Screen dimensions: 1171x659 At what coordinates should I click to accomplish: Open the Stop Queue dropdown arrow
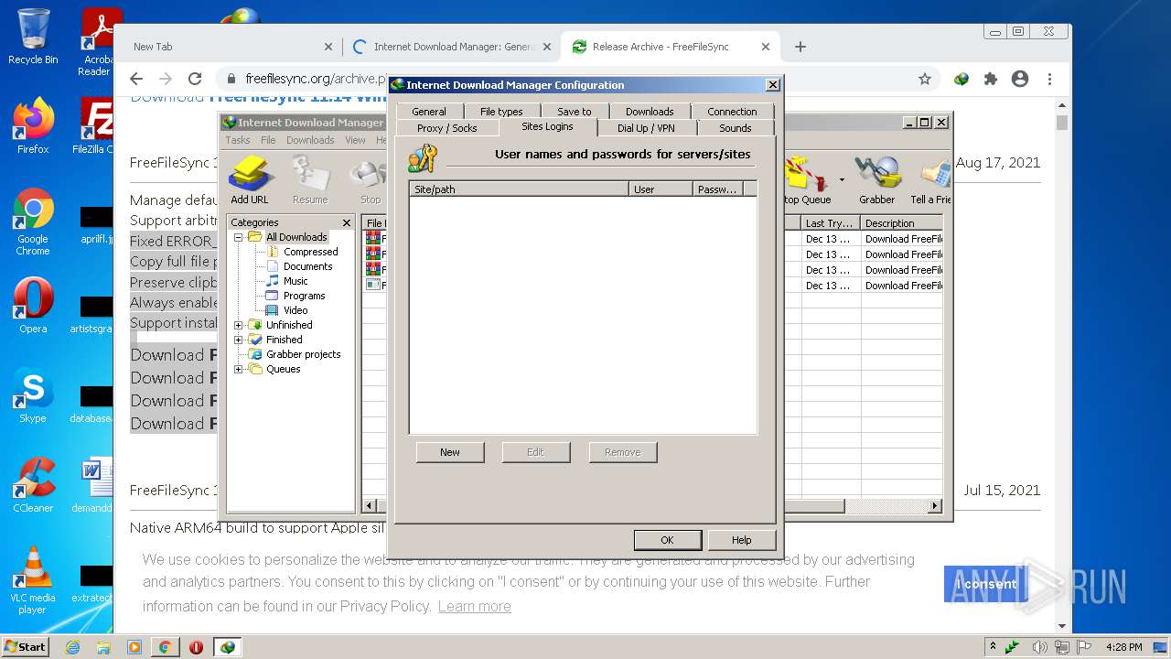click(x=842, y=180)
